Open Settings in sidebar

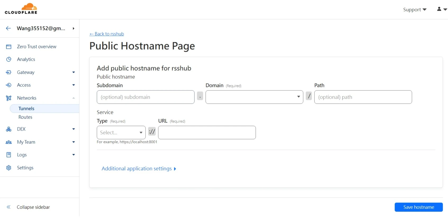[x=25, y=168]
